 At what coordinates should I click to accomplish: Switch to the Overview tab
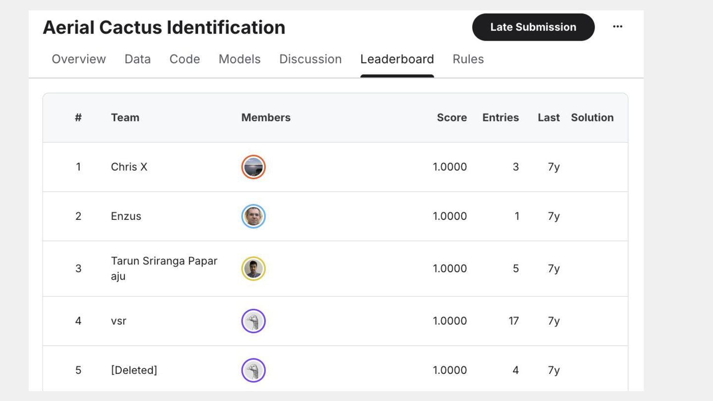click(x=79, y=59)
